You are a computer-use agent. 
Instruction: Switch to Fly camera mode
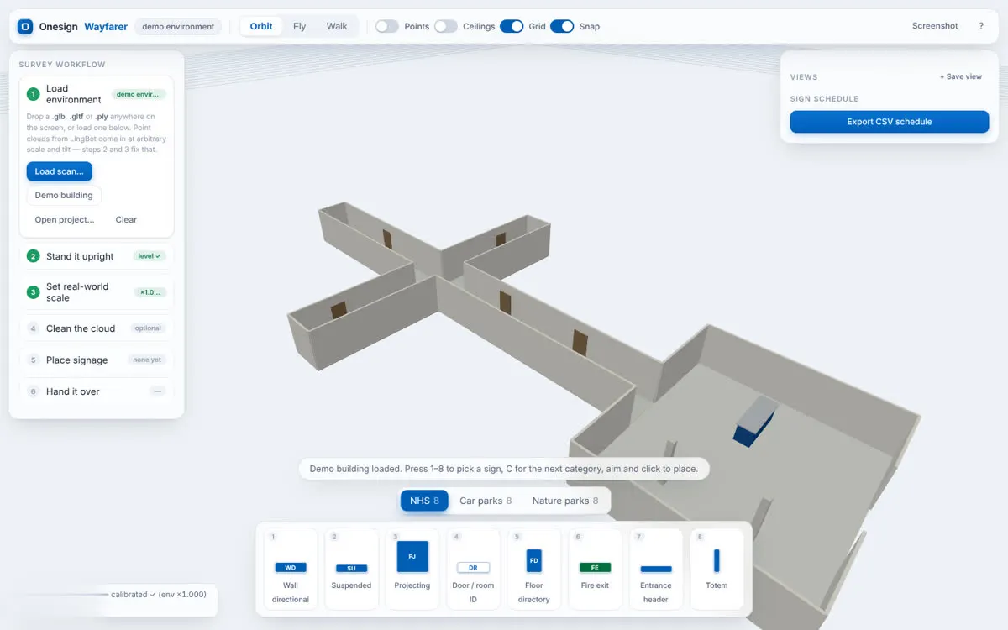tap(299, 26)
